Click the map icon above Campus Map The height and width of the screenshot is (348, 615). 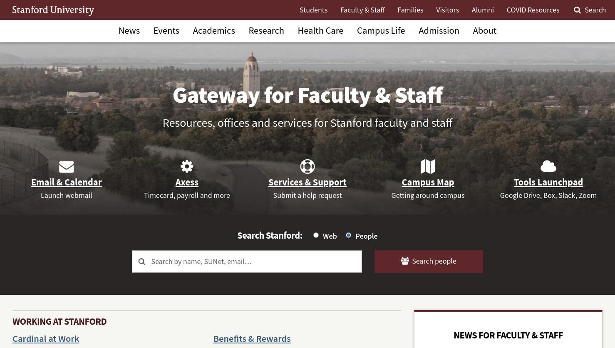[428, 166]
